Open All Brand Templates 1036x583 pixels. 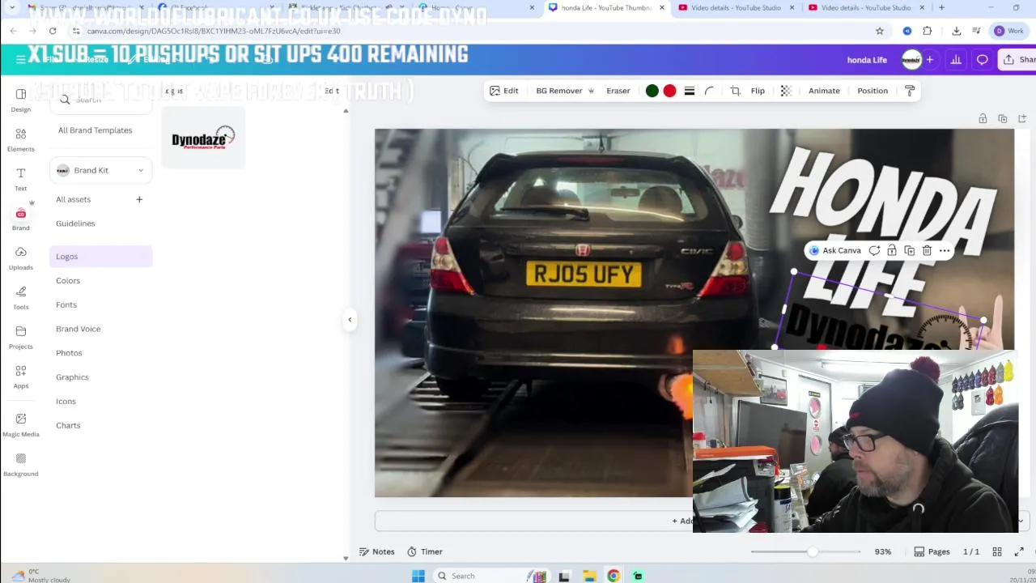click(95, 130)
